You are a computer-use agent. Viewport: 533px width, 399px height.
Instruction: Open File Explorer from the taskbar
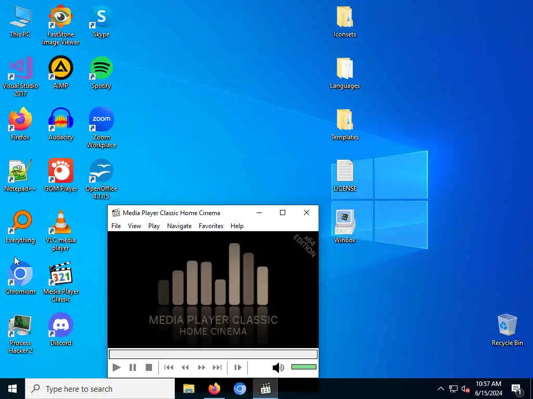[x=188, y=389]
